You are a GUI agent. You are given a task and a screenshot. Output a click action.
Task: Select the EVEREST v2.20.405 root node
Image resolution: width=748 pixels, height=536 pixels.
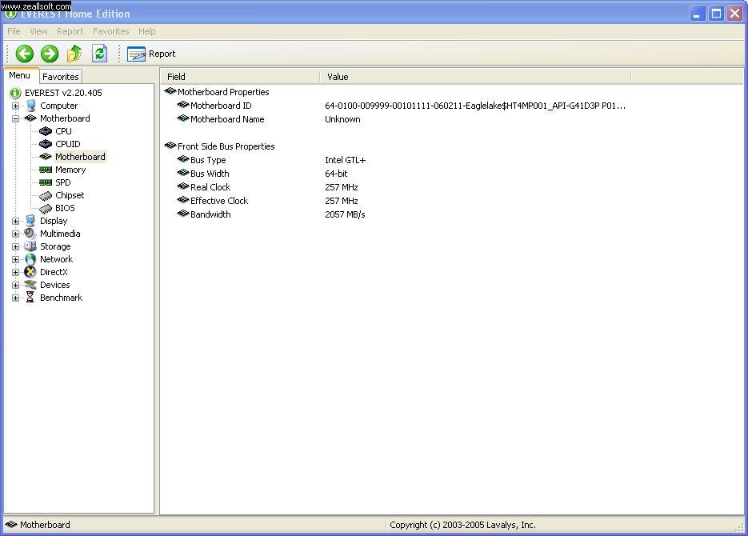pyautogui.click(x=63, y=93)
